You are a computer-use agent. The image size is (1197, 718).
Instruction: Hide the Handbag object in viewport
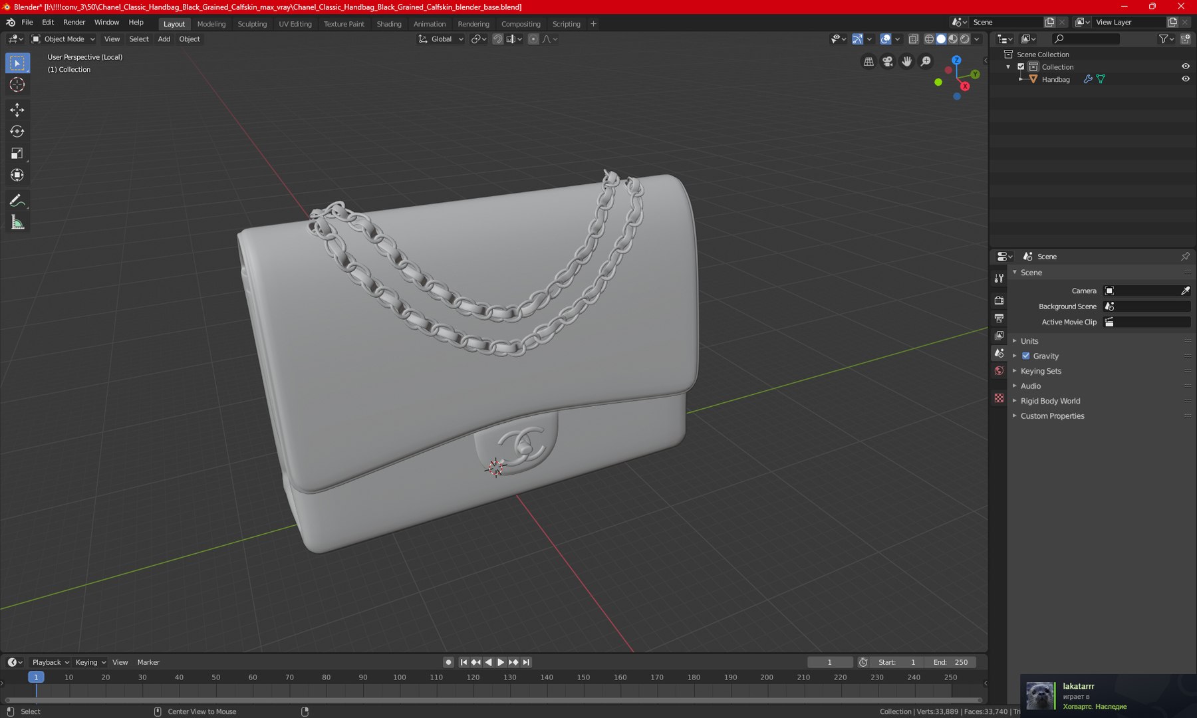(x=1185, y=78)
